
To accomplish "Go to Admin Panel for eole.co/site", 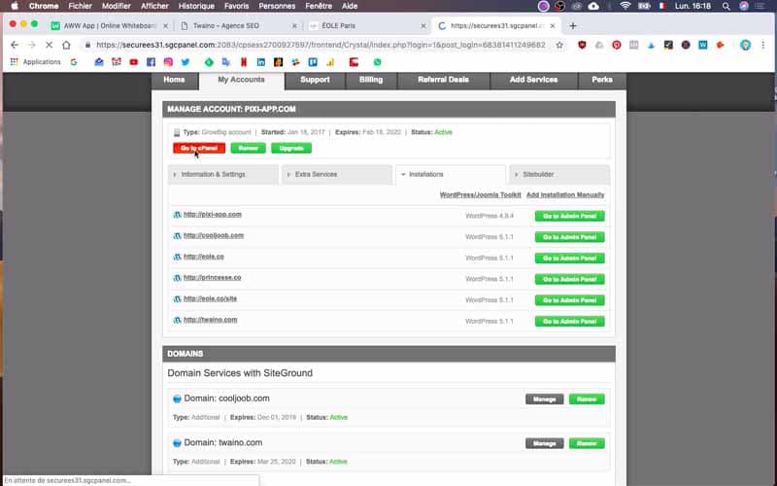I will (570, 300).
